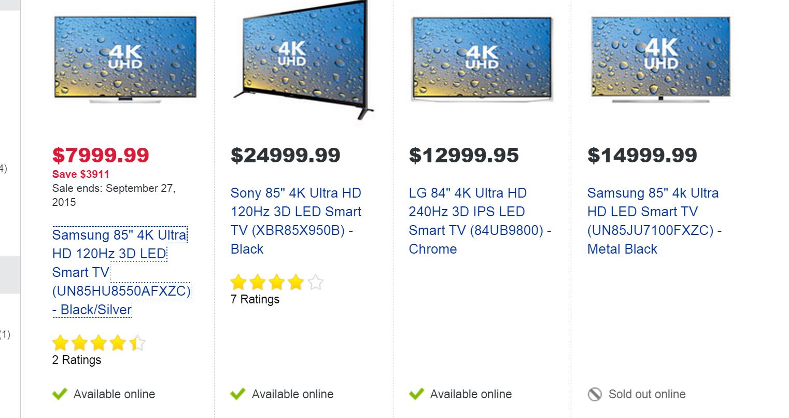This screenshot has width=789, height=418.
Task: Click the four-star rating above 7 Ratings
Action: [277, 283]
